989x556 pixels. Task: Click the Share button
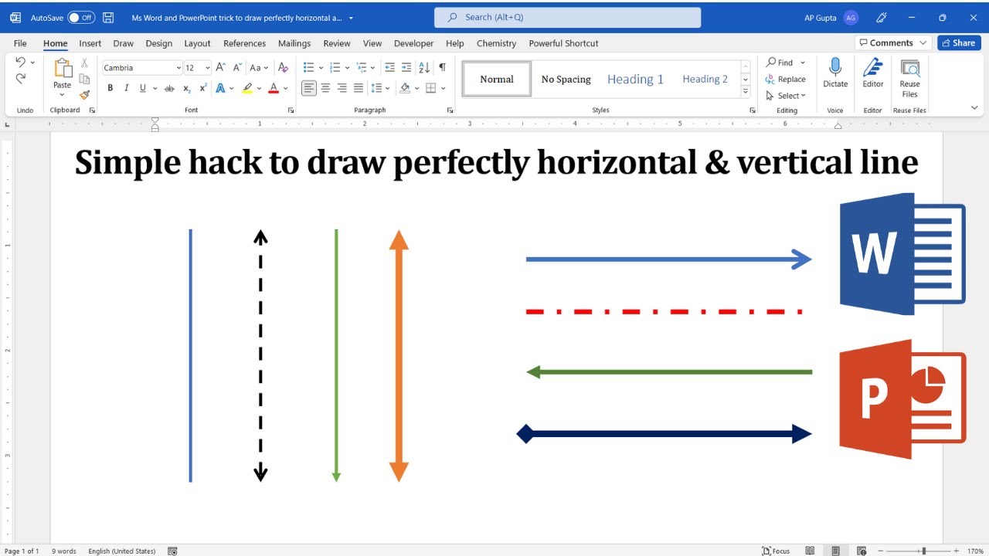(958, 42)
